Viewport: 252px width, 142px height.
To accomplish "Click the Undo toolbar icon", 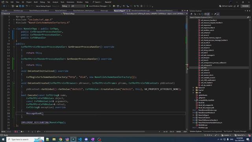I will click(27, 6).
